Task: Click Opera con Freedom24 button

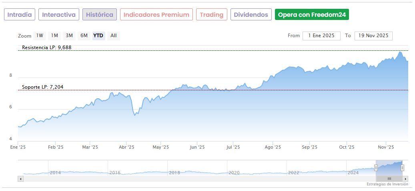Action: 312,15
